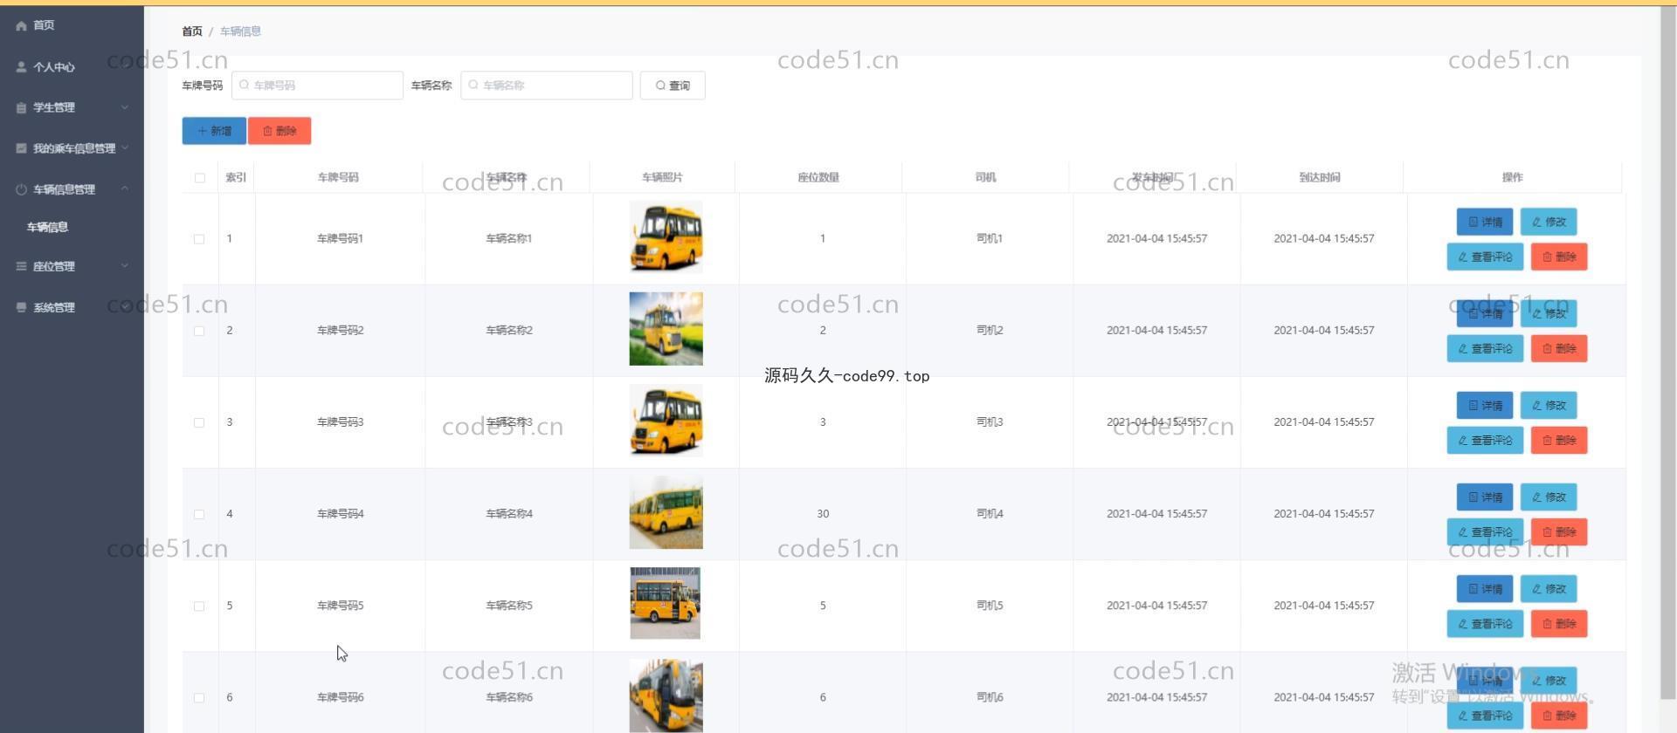The width and height of the screenshot is (1677, 733).
Task: Open 详情 for row 车牌号码1
Action: click(1485, 222)
